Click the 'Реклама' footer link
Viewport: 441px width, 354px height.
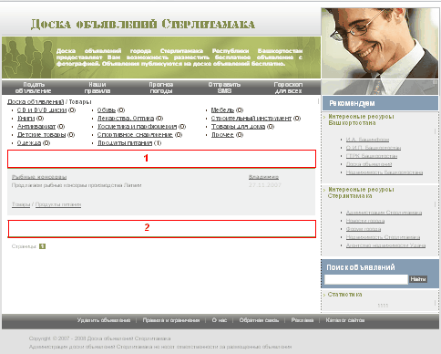click(x=303, y=320)
